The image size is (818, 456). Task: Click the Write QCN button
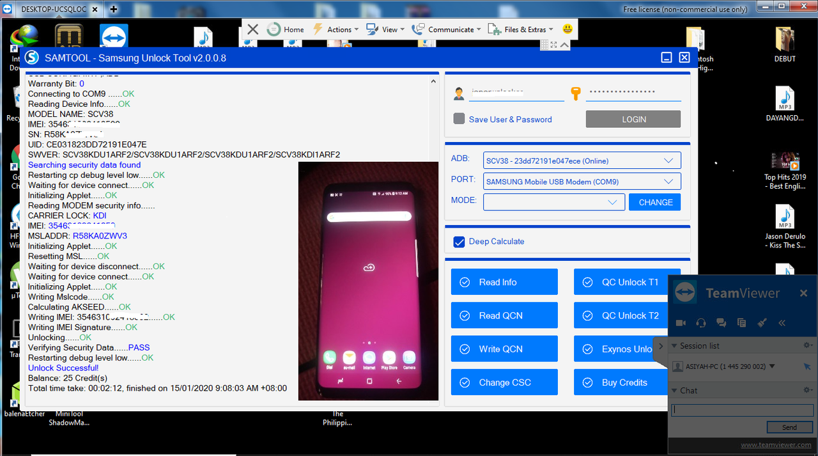[504, 349]
